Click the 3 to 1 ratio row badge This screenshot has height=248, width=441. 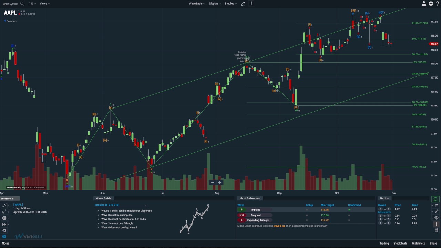pos(384,209)
